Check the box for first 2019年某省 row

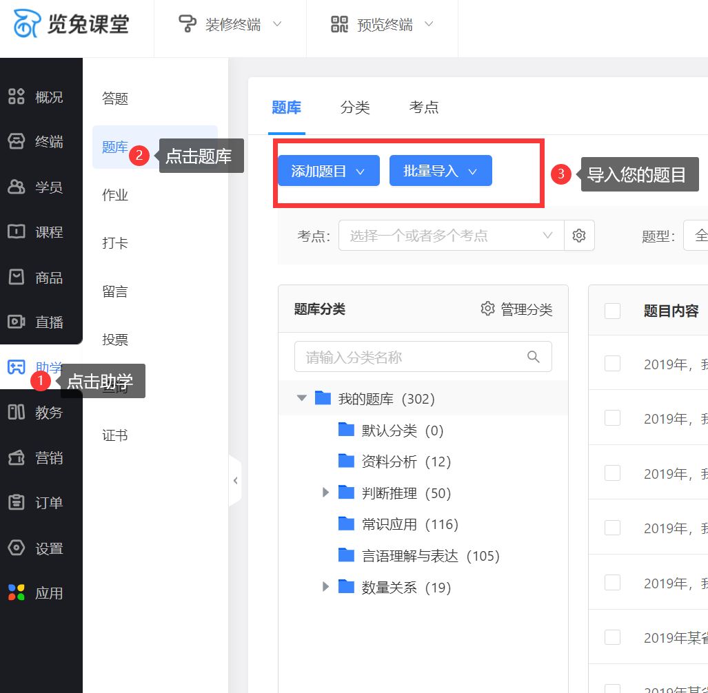(612, 637)
